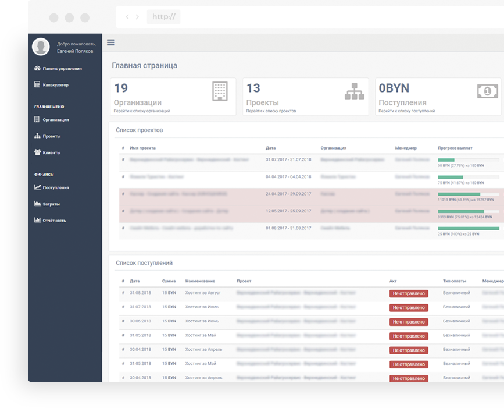The image size is (504, 408).
Task: Click the Тип оплаты column header
Action: pyautogui.click(x=454, y=281)
